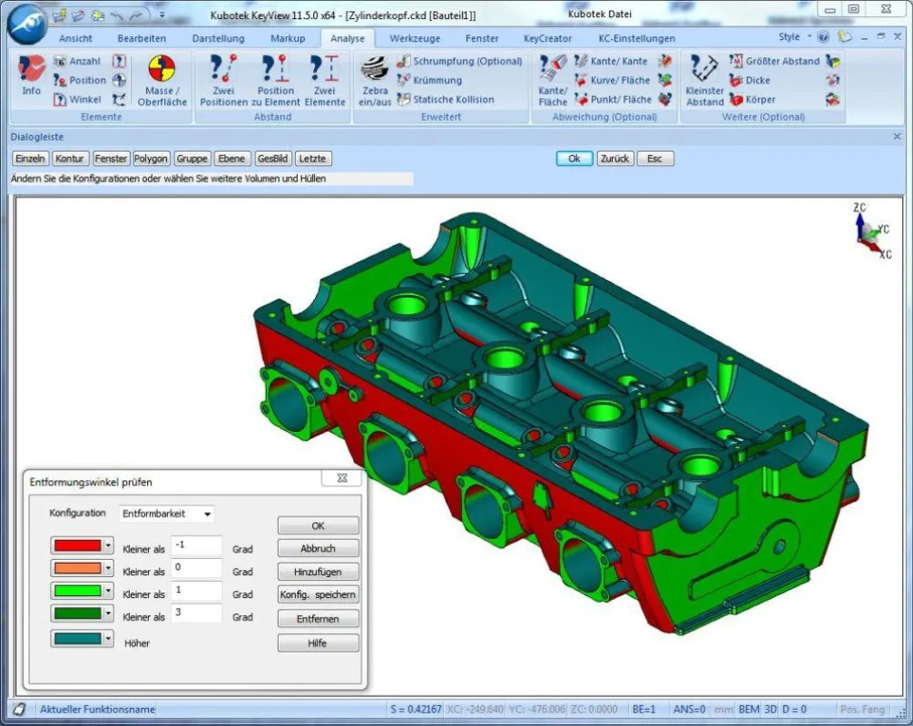Toggle Zebra ein/aus display
Viewport: 913px width, 726px height.
(x=375, y=81)
